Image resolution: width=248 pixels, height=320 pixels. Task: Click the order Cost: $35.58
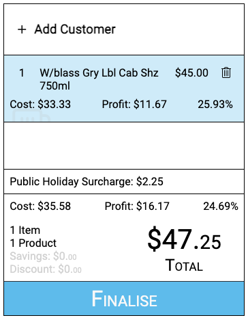[x=40, y=206]
